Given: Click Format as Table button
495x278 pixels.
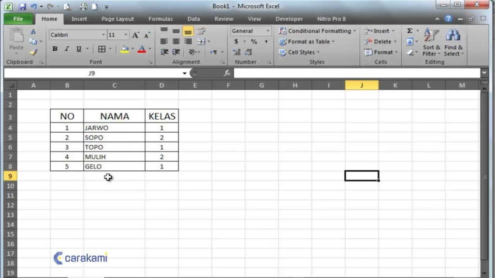Looking at the screenshot, I should click(x=307, y=42).
